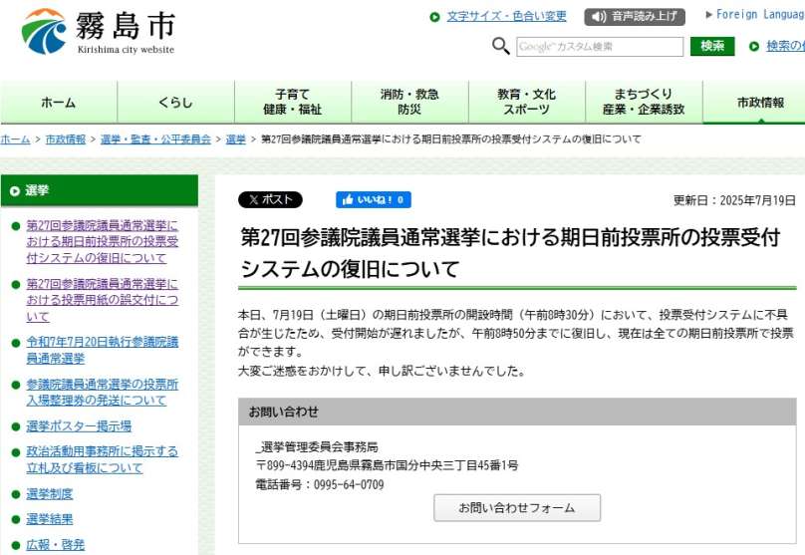Open the 消防・救急 防災 tab
805x555 pixels.
coord(409,103)
